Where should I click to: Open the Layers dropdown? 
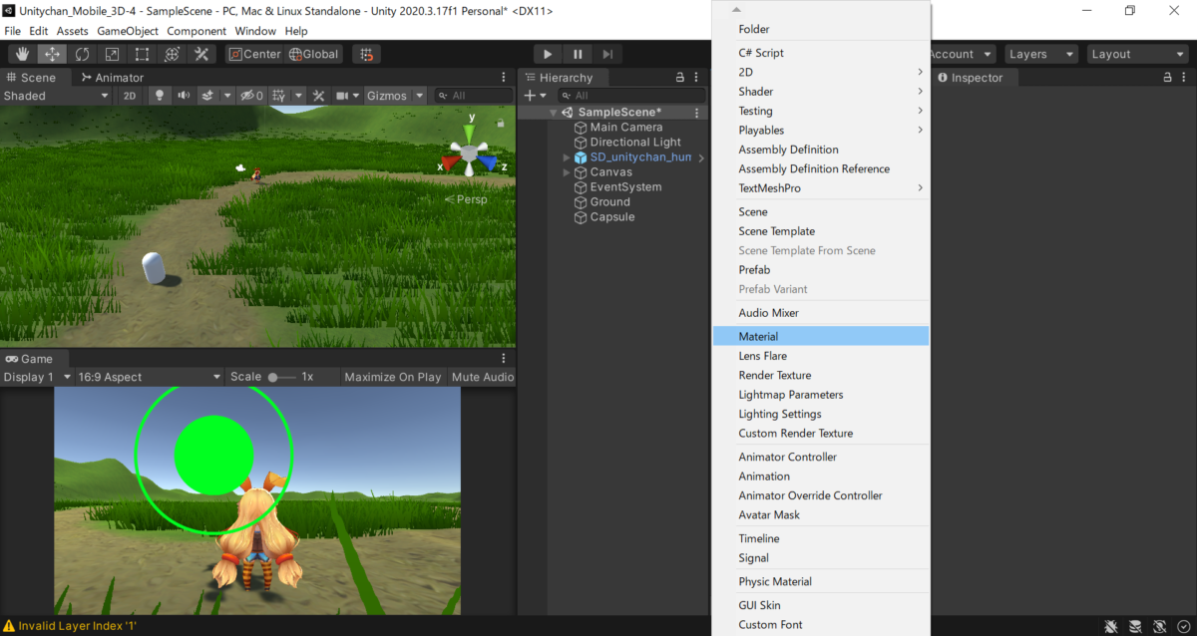[x=1040, y=54]
